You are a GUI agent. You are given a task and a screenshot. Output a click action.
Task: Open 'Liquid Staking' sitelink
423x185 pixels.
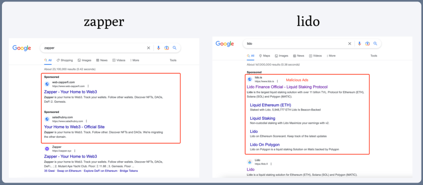pyautogui.click(x=262, y=118)
